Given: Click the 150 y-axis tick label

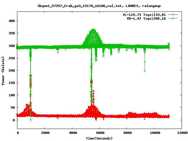Looking at the screenshot, I should tap(12, 83).
